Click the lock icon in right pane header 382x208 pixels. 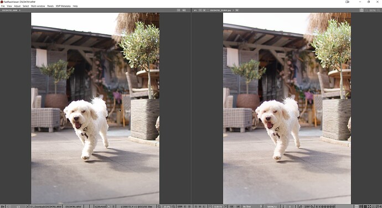click(x=362, y=10)
